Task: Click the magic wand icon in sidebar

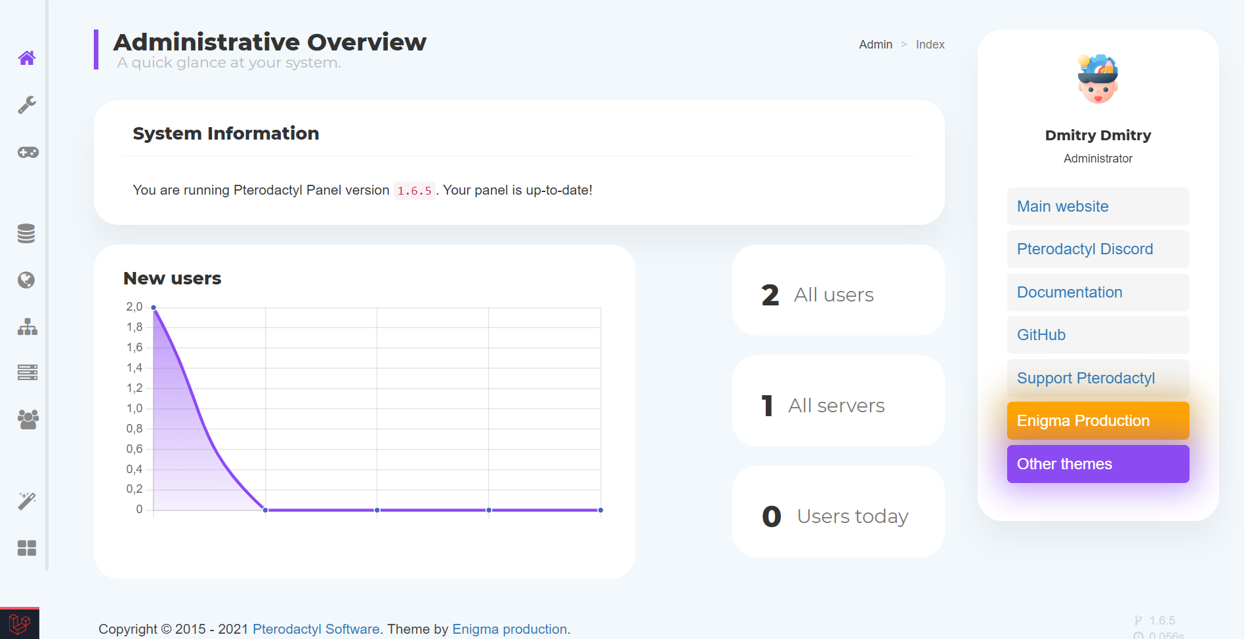Action: [x=27, y=501]
